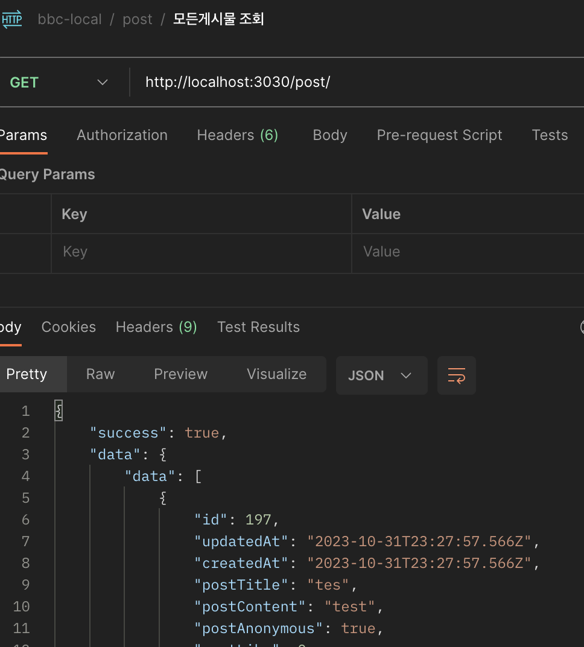Click the Key column header
584x647 pixels.
pyautogui.click(x=74, y=214)
